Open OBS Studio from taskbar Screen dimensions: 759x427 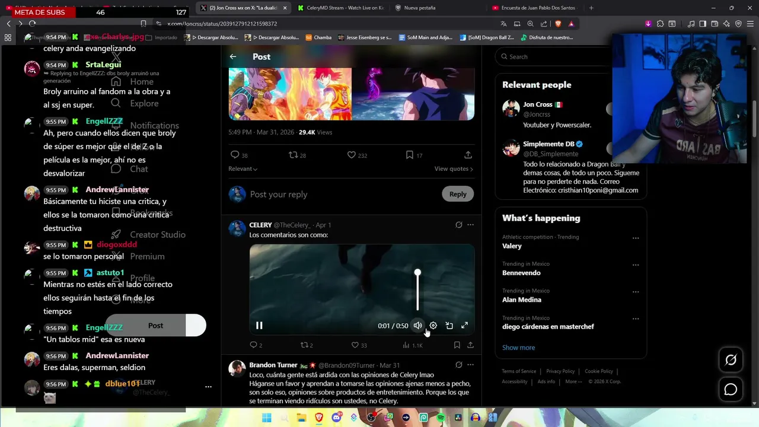[x=371, y=418]
